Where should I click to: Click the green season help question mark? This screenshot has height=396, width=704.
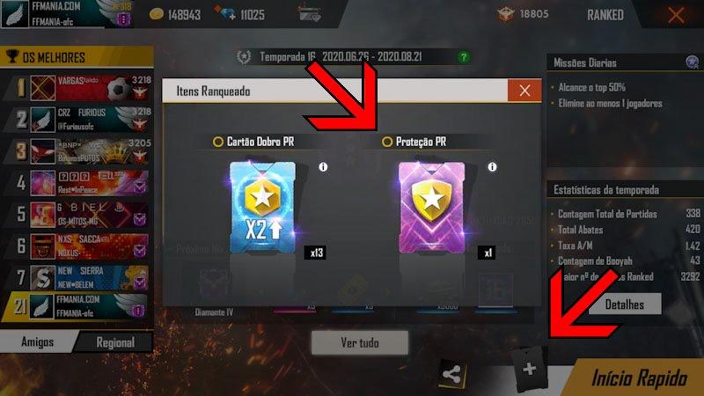click(x=464, y=57)
